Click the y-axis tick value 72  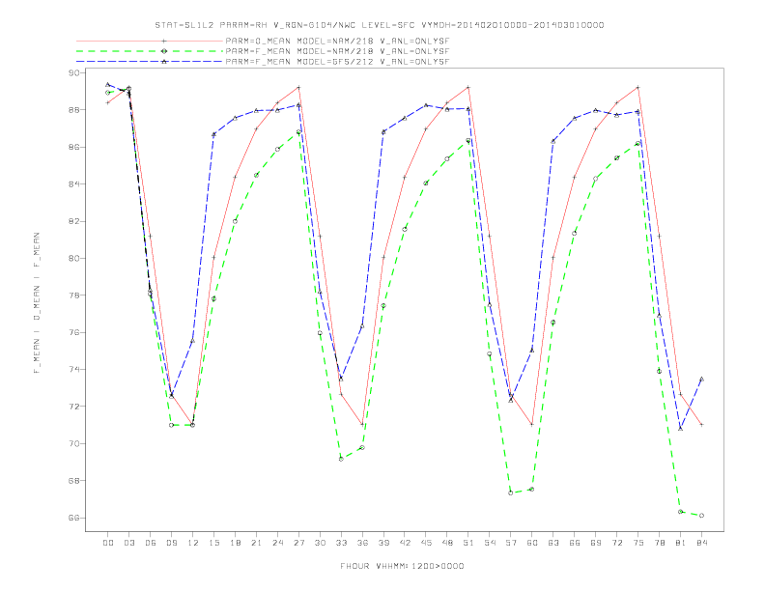[74, 407]
